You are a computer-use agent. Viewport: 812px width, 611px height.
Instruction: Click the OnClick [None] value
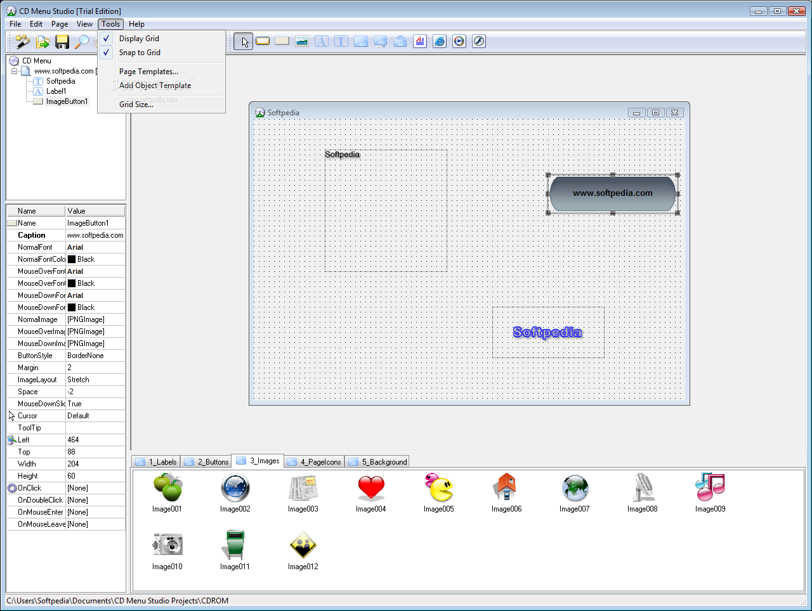coord(95,488)
